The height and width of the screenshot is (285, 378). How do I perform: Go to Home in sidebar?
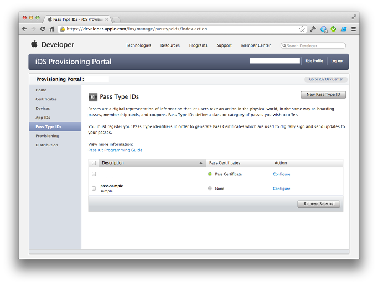click(41, 90)
